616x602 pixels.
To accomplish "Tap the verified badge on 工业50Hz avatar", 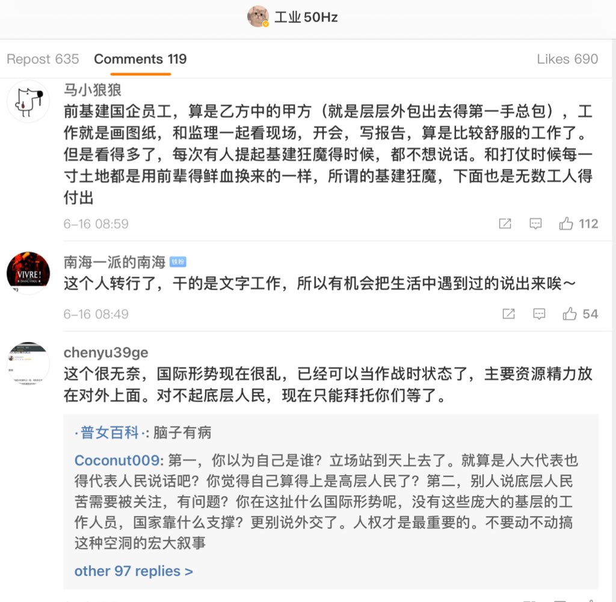I will click(x=265, y=24).
